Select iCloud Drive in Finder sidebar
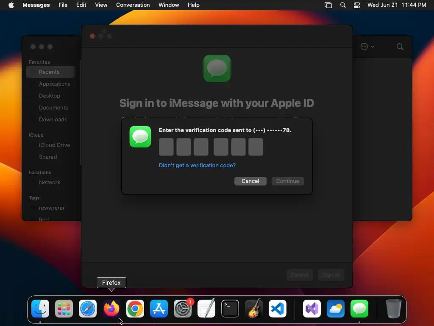The image size is (434, 326). point(50,145)
